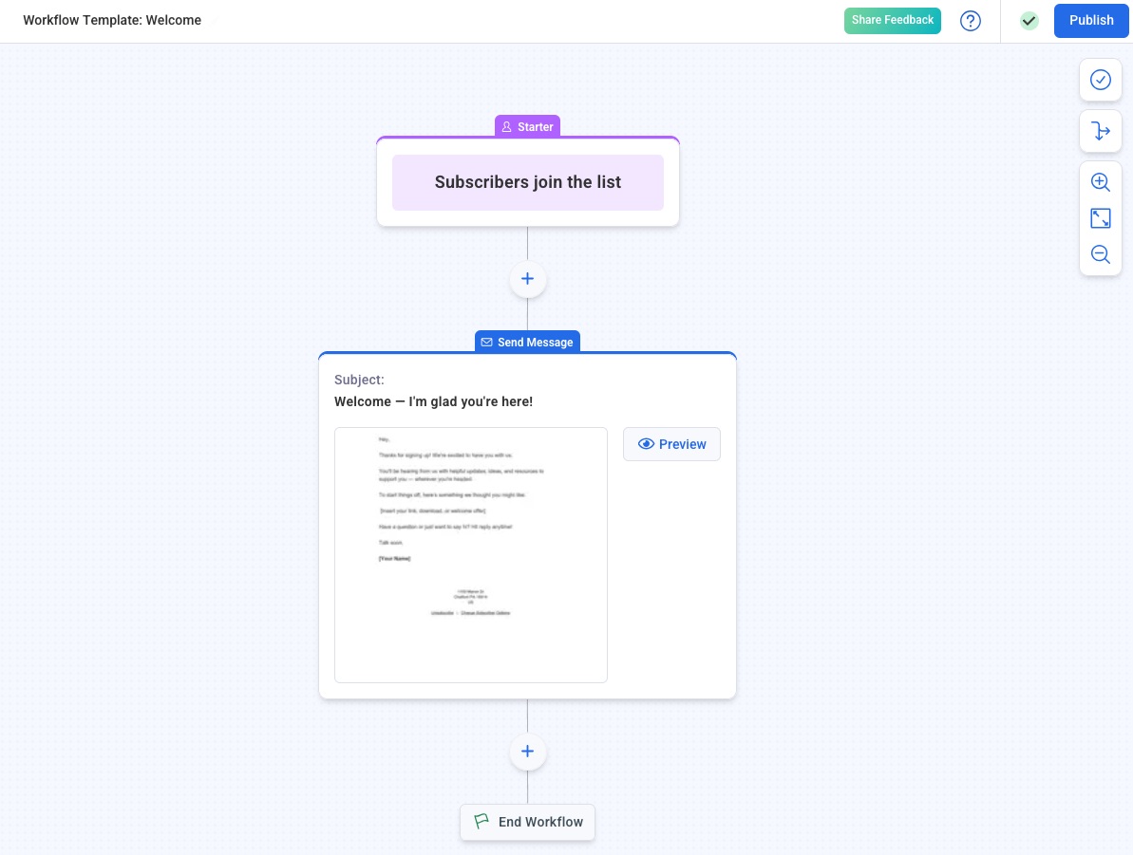Add a step between Starter and Send Message
This screenshot has height=855, width=1133.
pos(527,278)
